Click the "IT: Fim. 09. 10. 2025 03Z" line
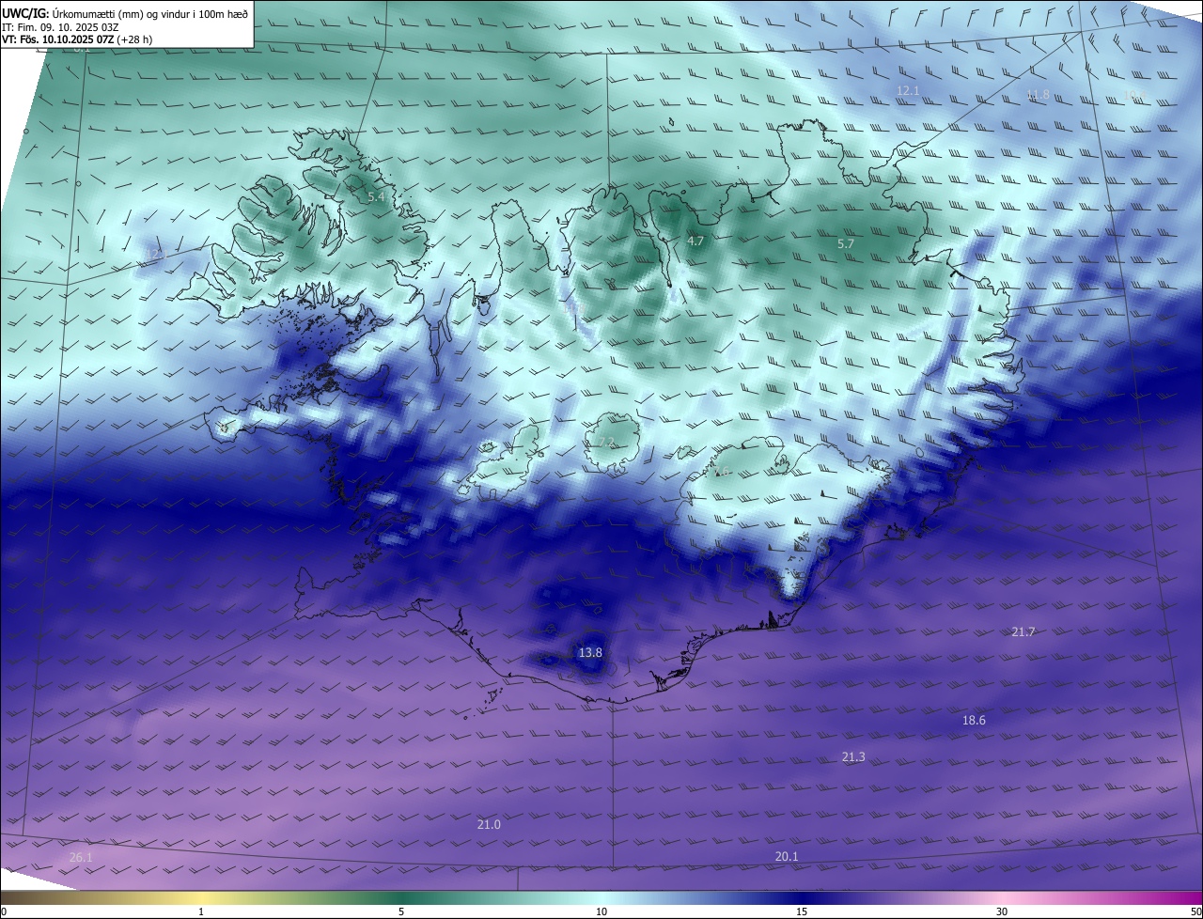Screen dimensions: 1203x919 60,27
